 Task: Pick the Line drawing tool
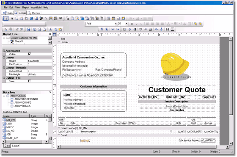tap(46, 19)
